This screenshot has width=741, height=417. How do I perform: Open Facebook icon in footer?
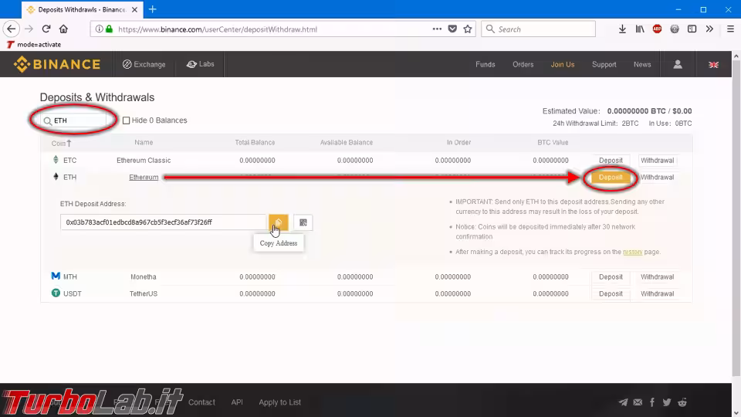click(652, 402)
